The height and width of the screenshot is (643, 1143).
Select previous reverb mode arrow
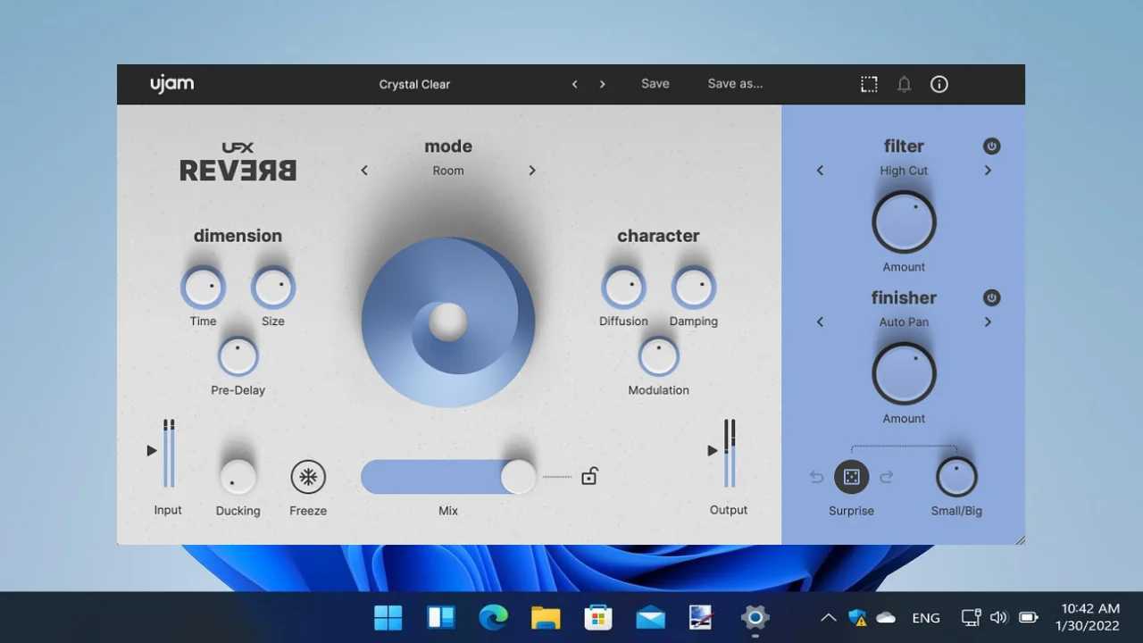tap(364, 171)
